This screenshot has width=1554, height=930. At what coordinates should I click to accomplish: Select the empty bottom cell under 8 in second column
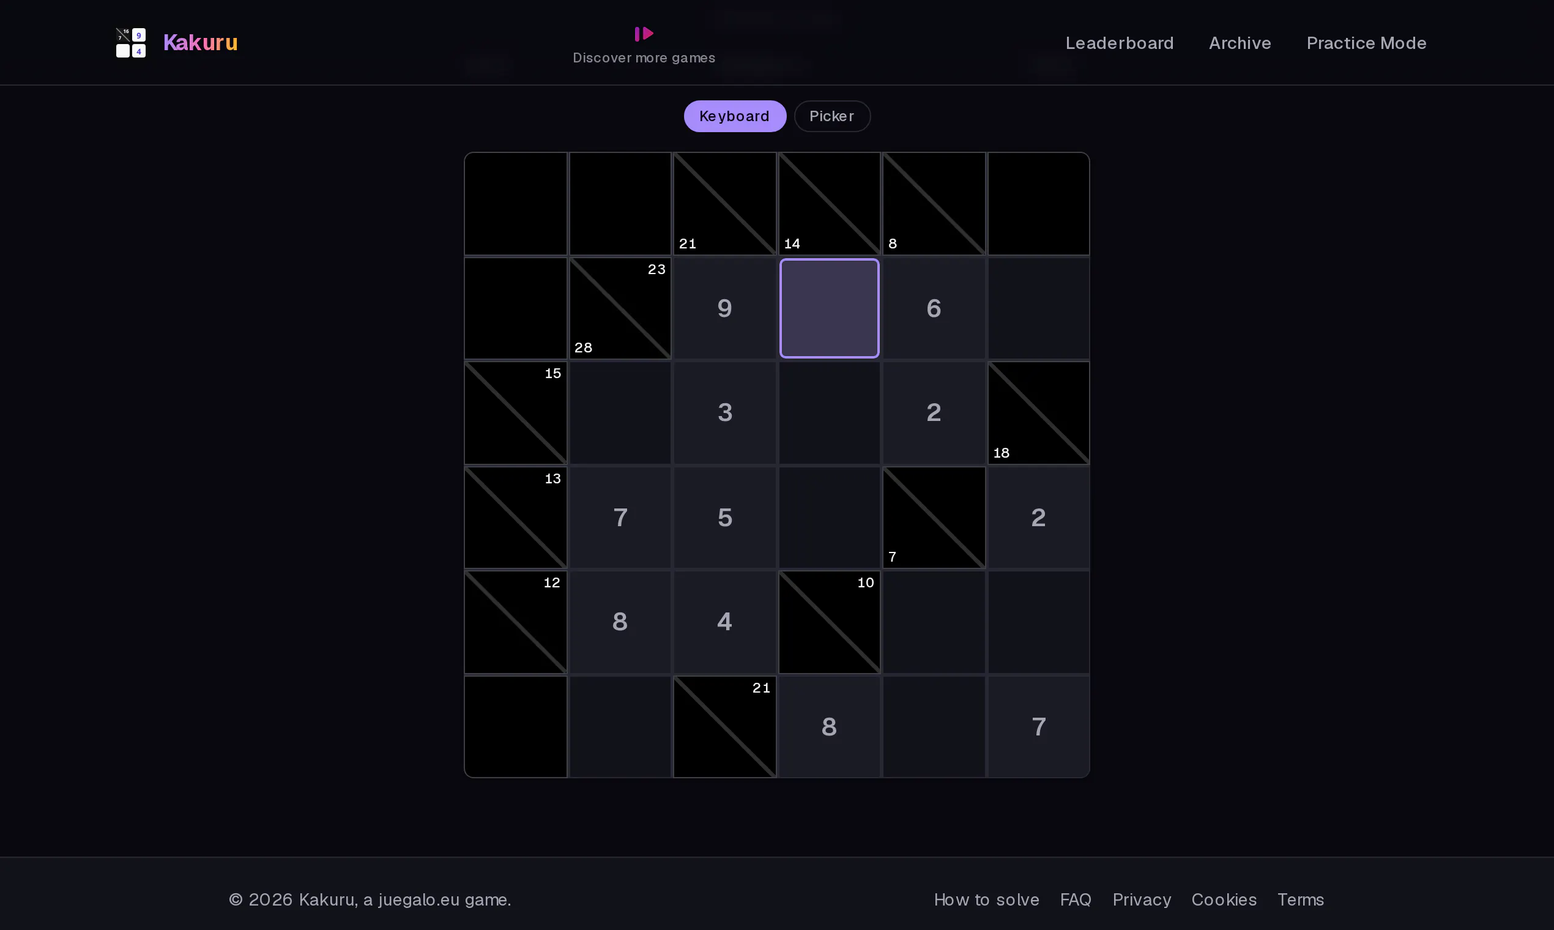(x=620, y=727)
